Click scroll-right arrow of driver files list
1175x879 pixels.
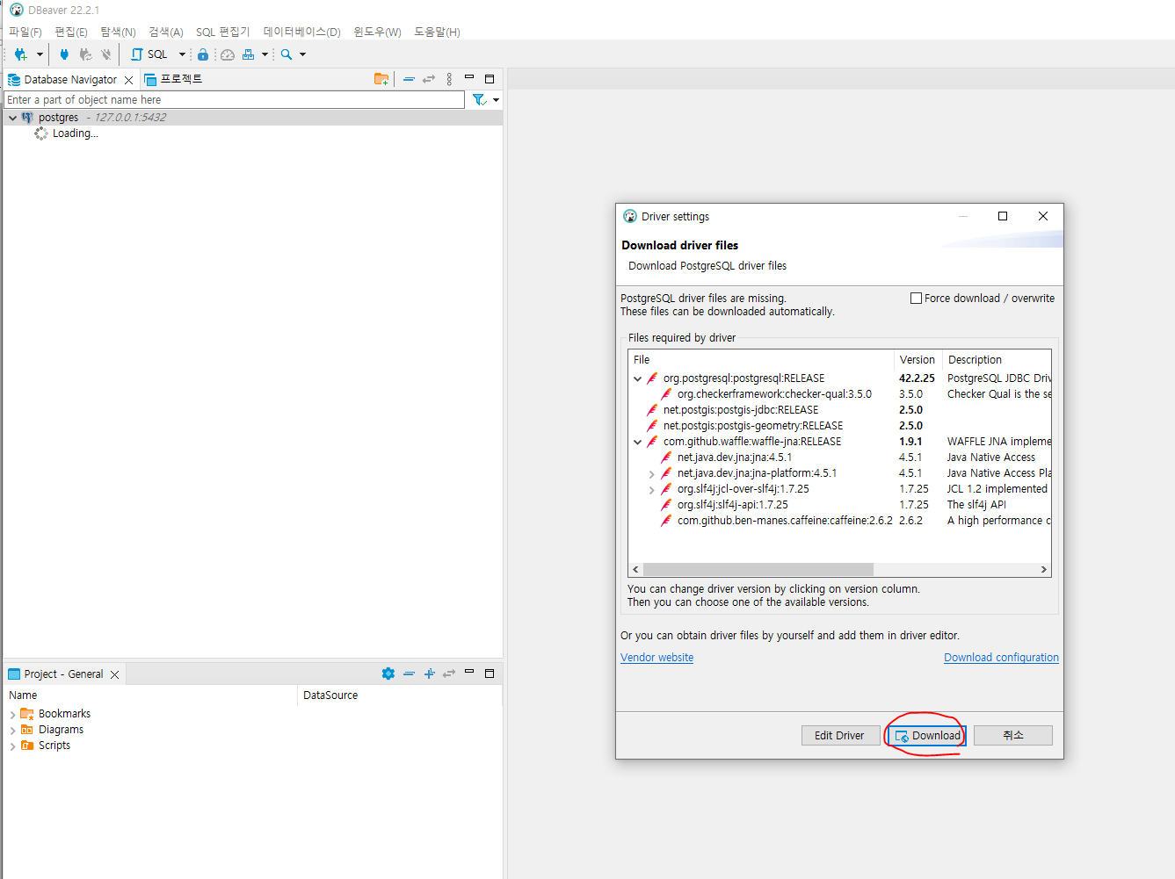(1044, 570)
